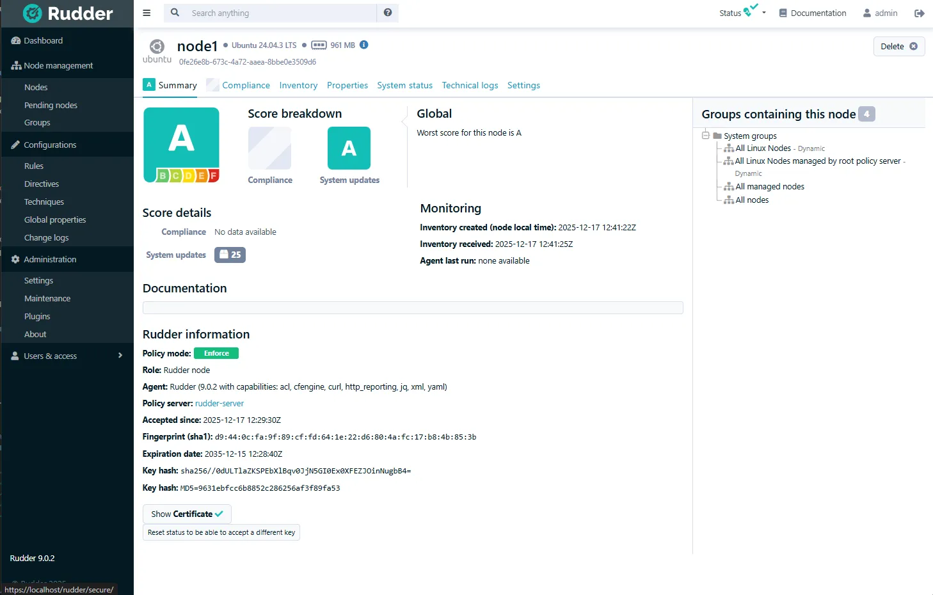Screen dimensions: 933x595
Task: Collapse the System groups tree folder
Action: pos(706,136)
